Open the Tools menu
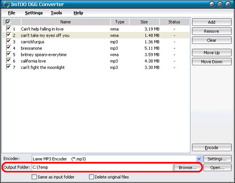This screenshot has height=183, width=235. click(56, 13)
